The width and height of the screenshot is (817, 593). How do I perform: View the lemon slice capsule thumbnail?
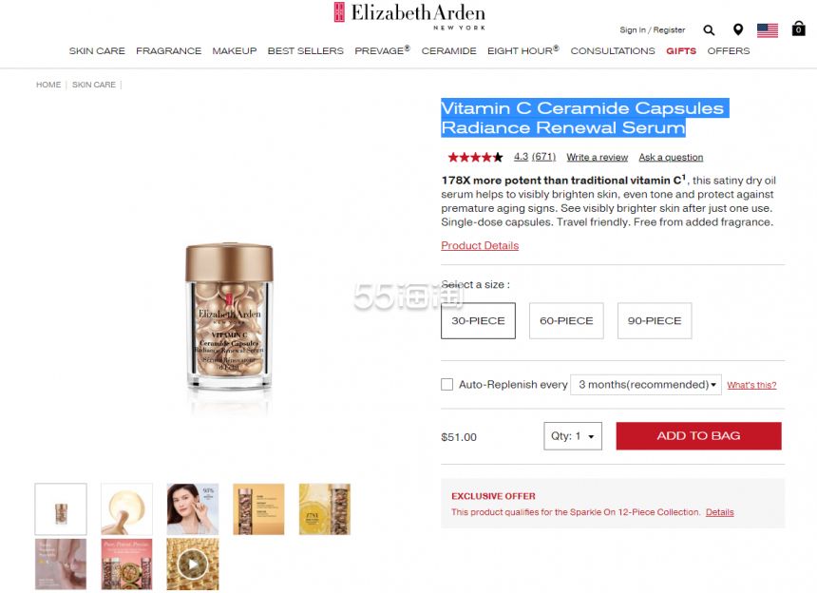click(325, 509)
